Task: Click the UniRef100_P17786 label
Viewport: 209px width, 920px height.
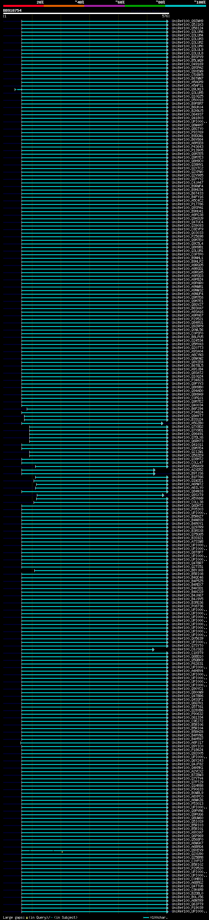Action: point(187,204)
